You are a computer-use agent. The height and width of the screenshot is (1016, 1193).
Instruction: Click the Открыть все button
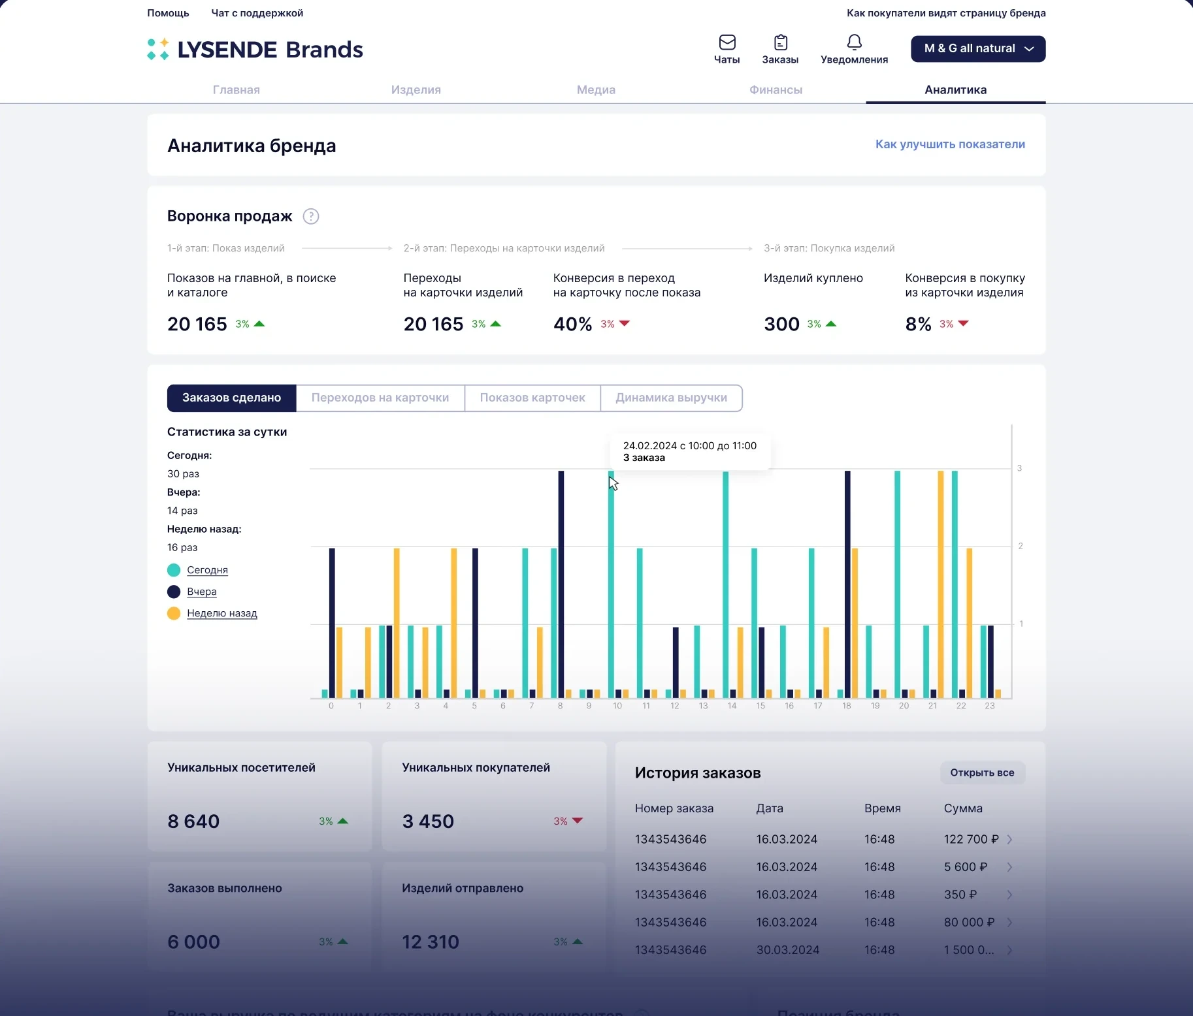pyautogui.click(x=982, y=772)
